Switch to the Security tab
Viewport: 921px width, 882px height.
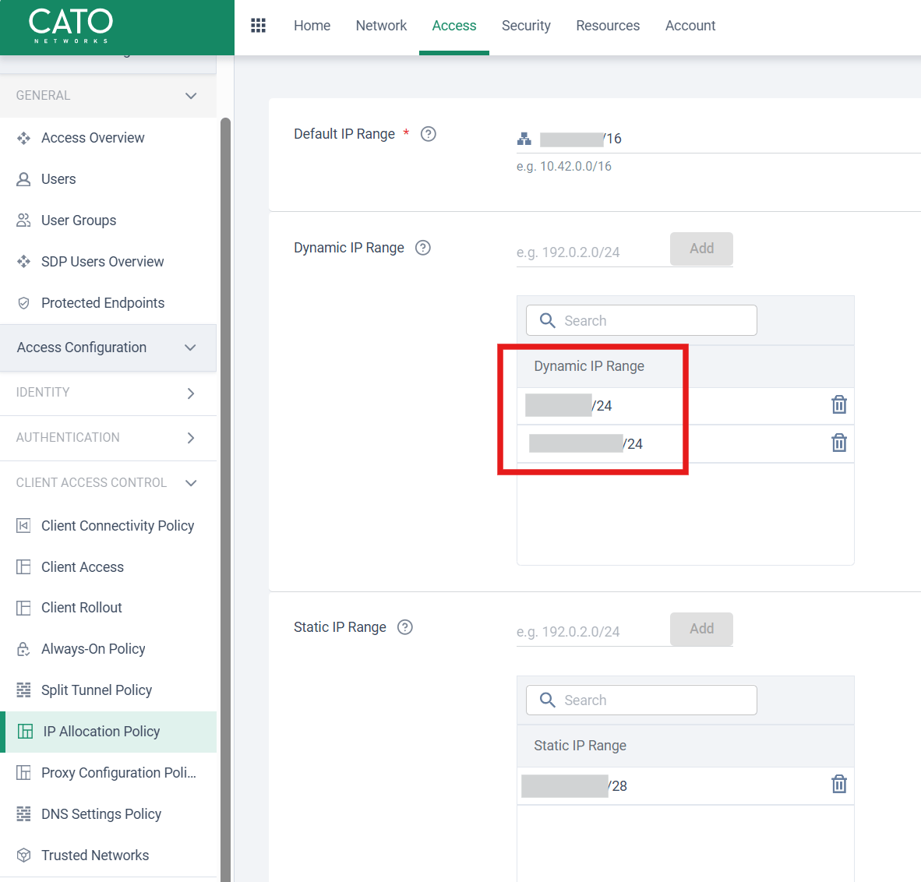click(x=526, y=26)
